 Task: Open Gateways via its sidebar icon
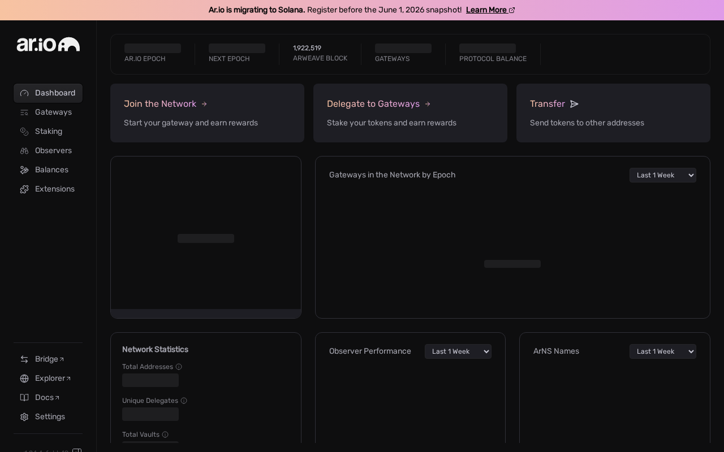24,112
